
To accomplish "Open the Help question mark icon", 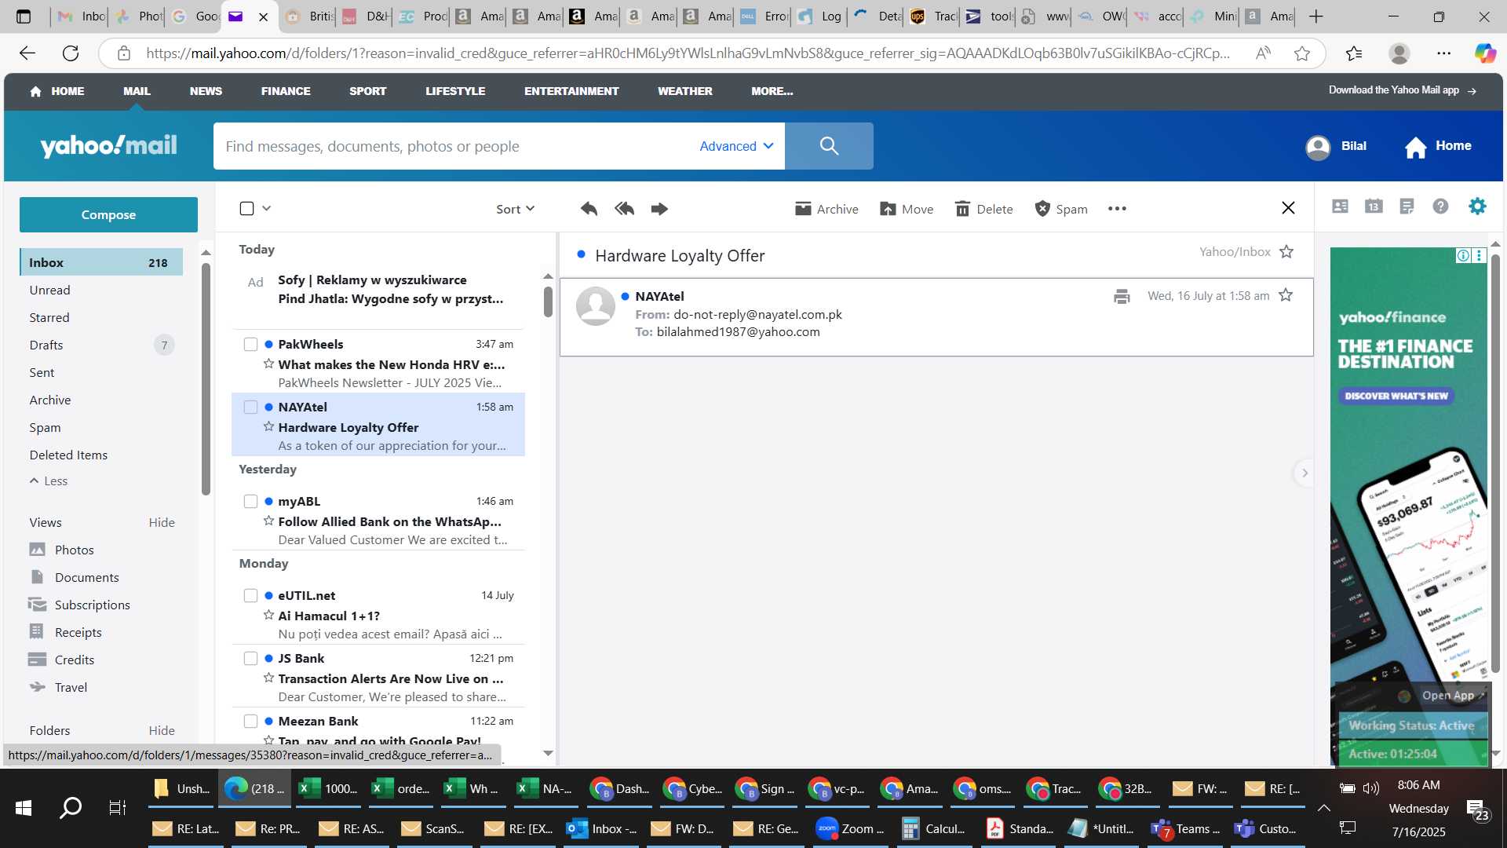I will (1440, 207).
